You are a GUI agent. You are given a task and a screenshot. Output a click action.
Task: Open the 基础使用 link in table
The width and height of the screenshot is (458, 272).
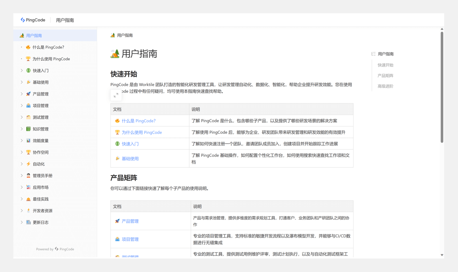pyautogui.click(x=130, y=159)
